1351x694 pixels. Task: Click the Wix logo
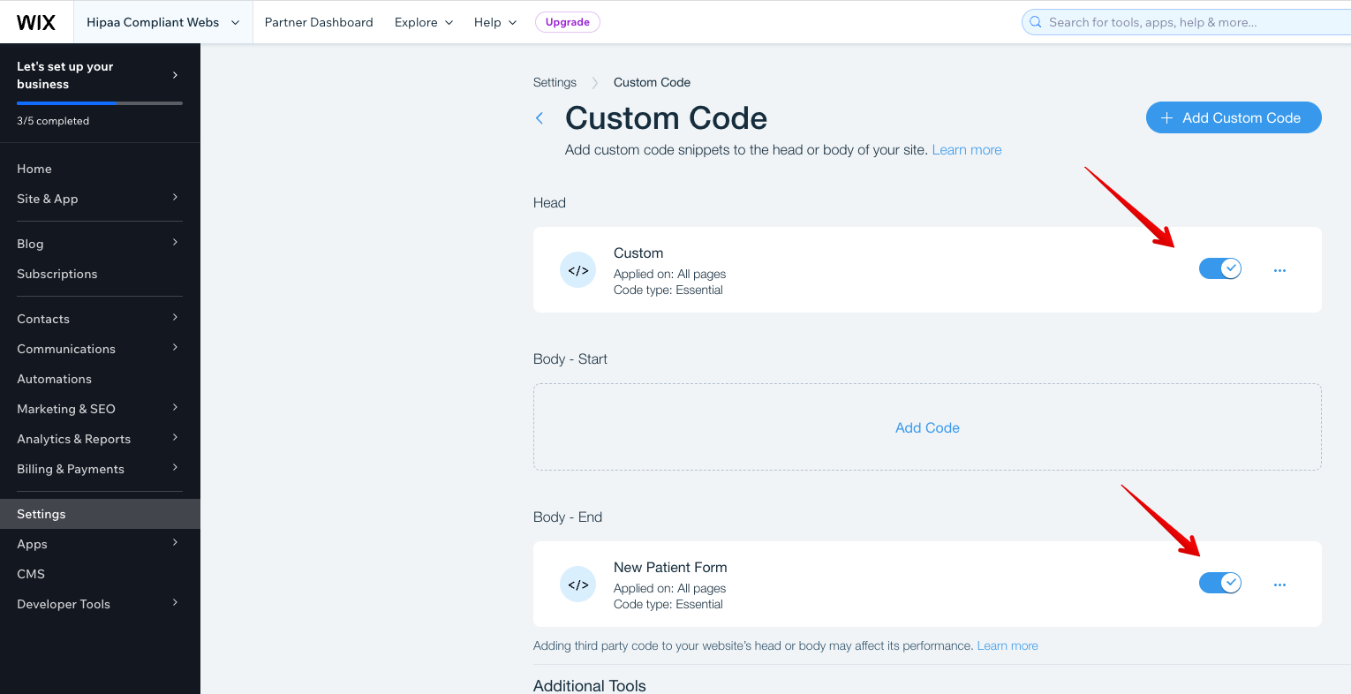pyautogui.click(x=36, y=22)
